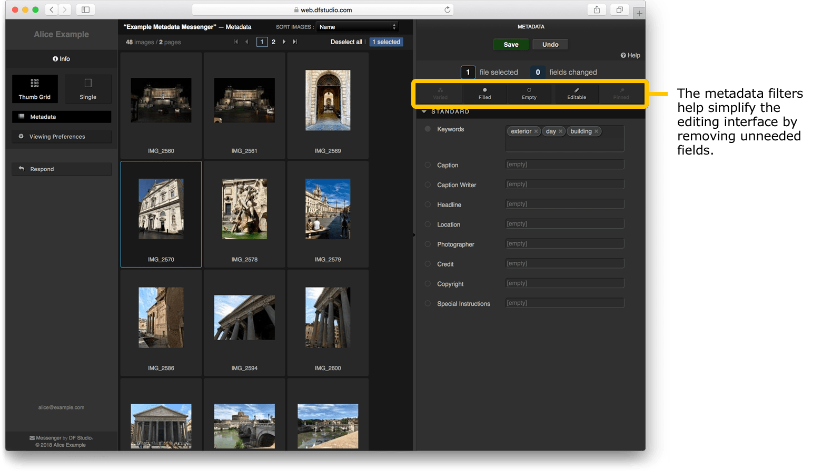Image resolution: width=832 pixels, height=471 pixels.
Task: Undo metadata changes
Action: tap(550, 45)
